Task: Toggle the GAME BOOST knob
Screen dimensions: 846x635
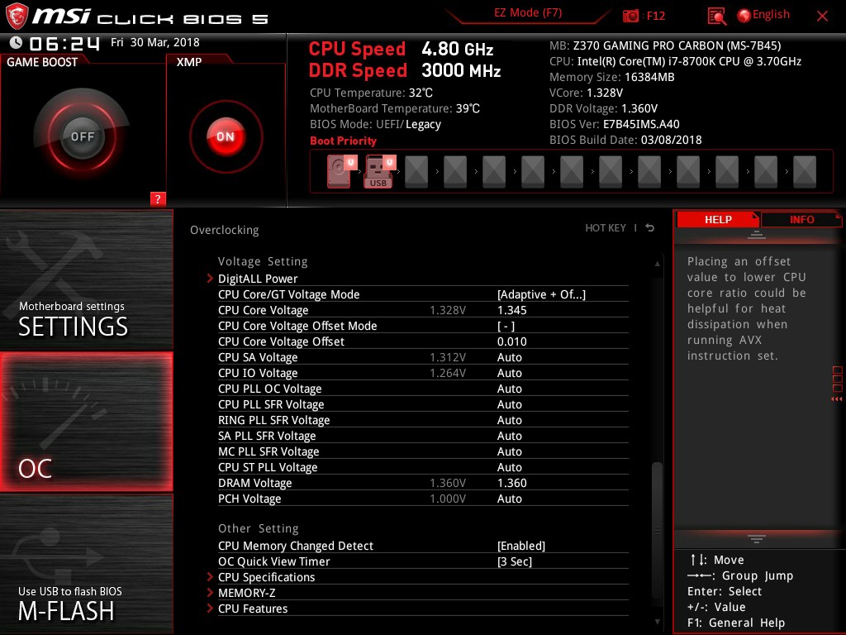Action: (82, 136)
